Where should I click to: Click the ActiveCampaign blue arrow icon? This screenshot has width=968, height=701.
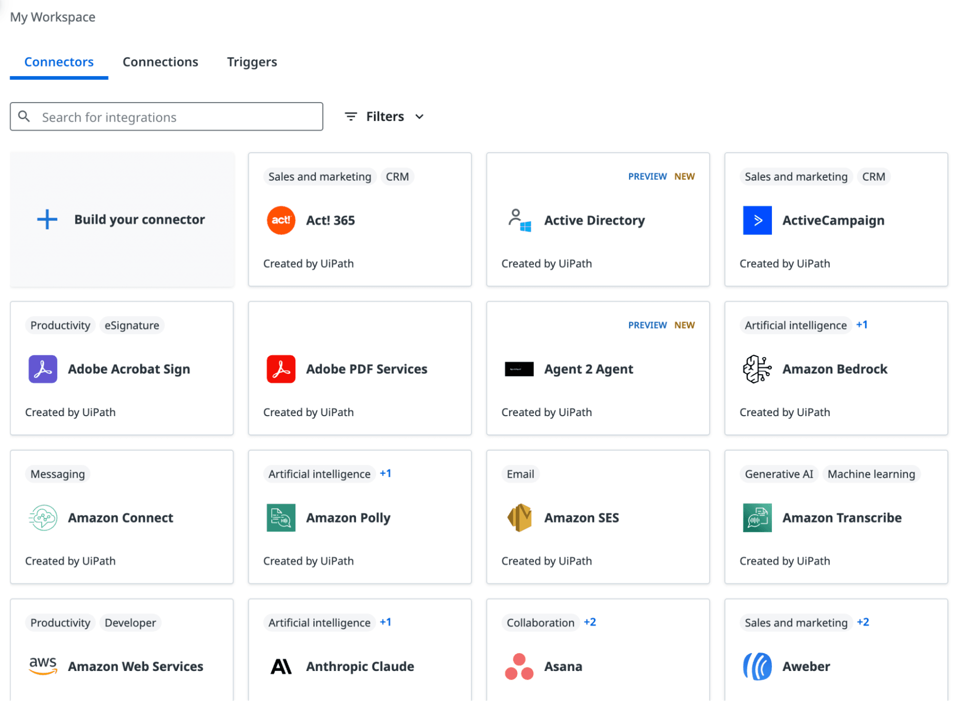(757, 220)
